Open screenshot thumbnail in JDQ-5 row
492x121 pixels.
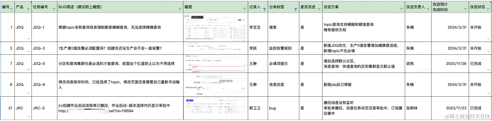[x=215, y=63]
